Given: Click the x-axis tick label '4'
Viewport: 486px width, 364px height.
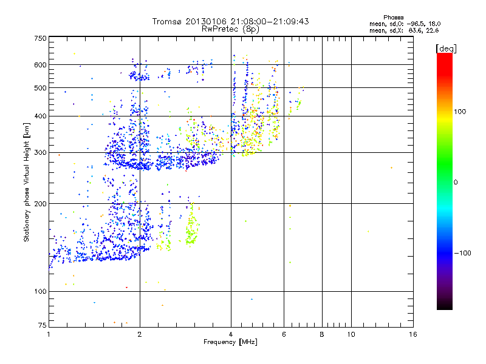Looking at the screenshot, I should 231,334.
